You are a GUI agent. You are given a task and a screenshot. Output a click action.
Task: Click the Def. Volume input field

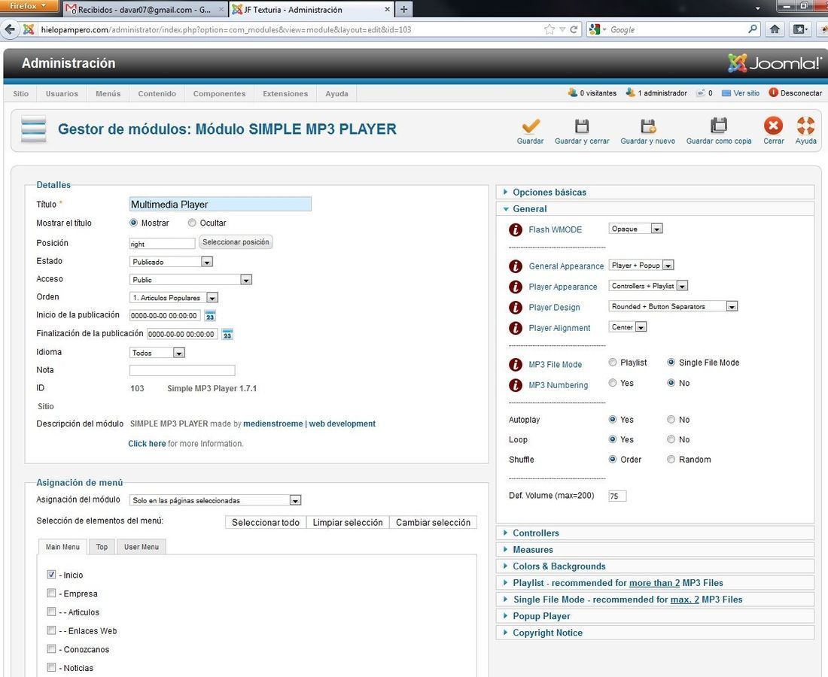(617, 496)
